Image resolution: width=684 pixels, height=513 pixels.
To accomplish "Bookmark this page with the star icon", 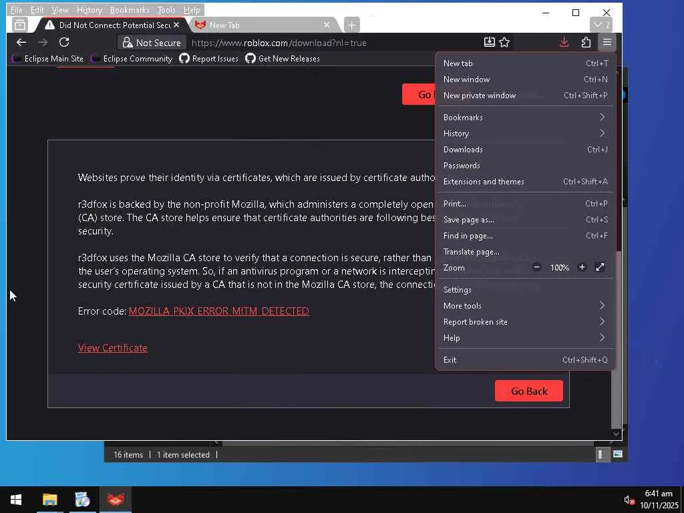I will tap(505, 42).
